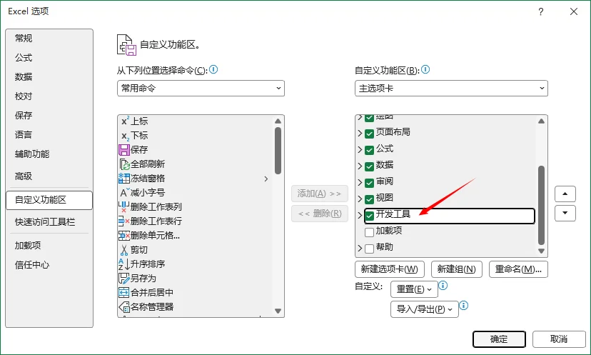Click tabs list scroll-down arrow
Screen dimensions: 591x355
(x=542, y=251)
